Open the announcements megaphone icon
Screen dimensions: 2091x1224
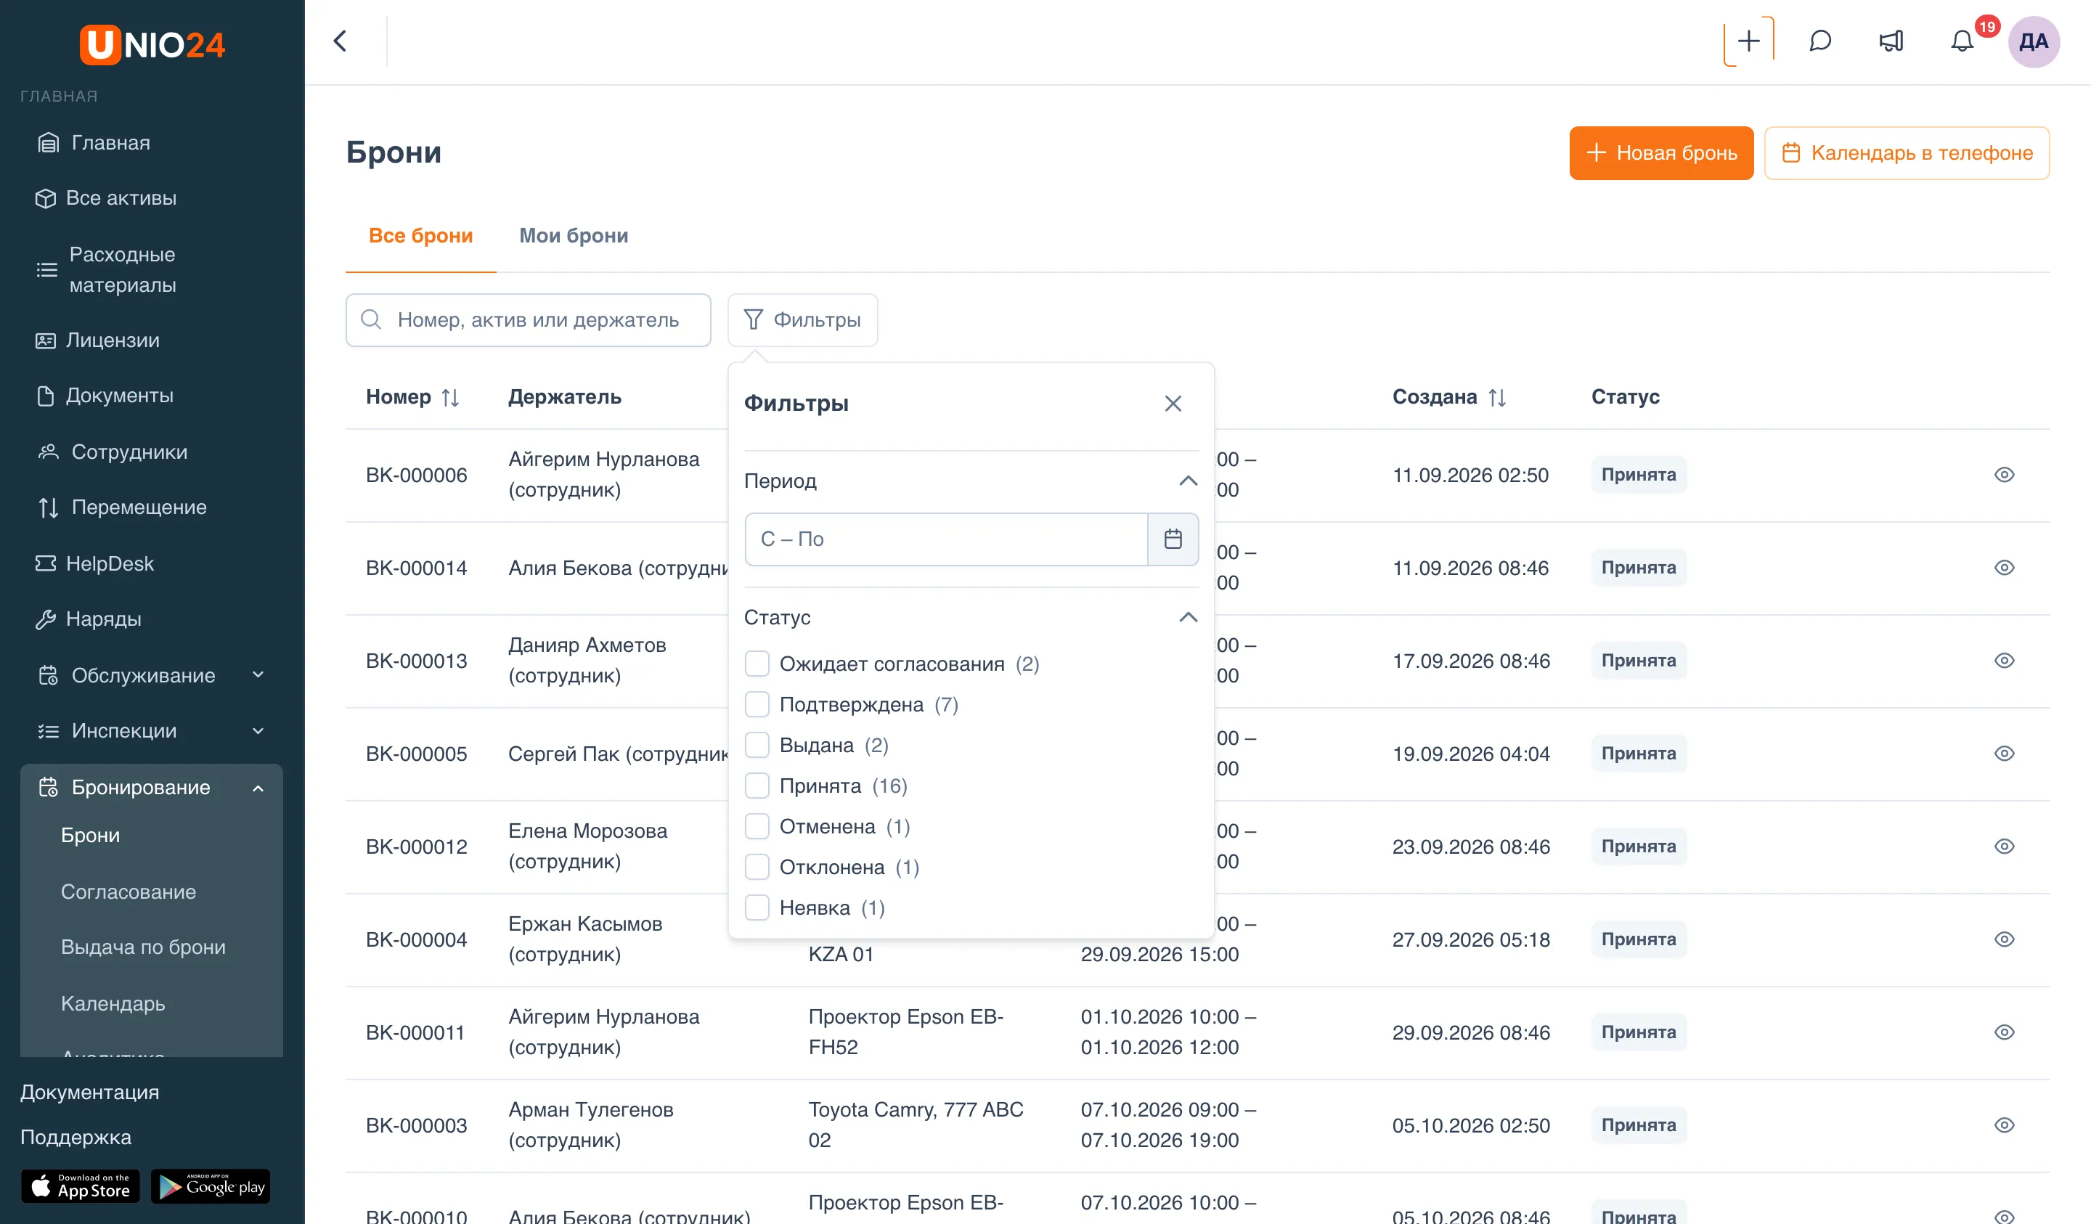click(1891, 41)
